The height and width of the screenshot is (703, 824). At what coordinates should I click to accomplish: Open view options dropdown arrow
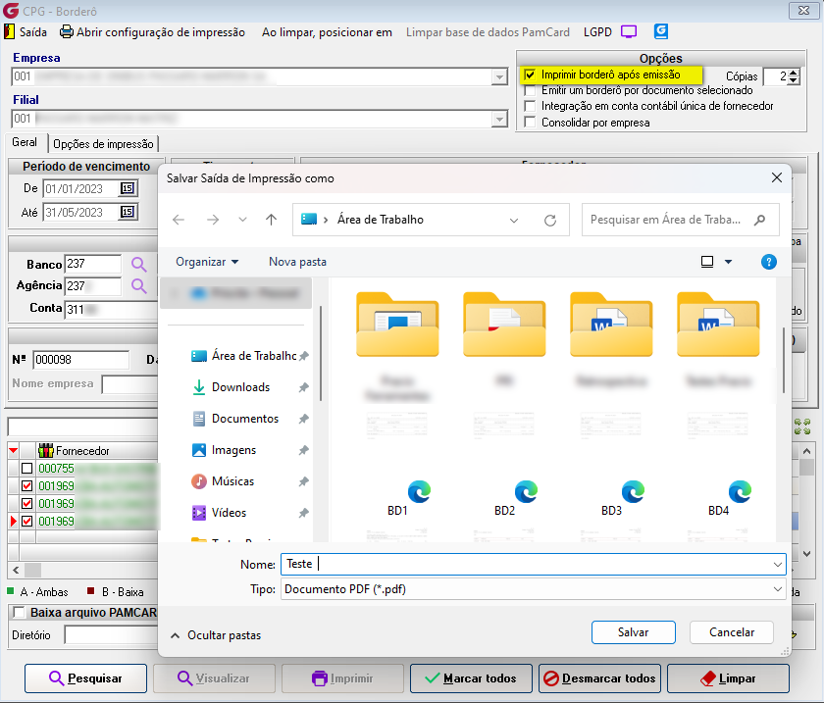728,262
